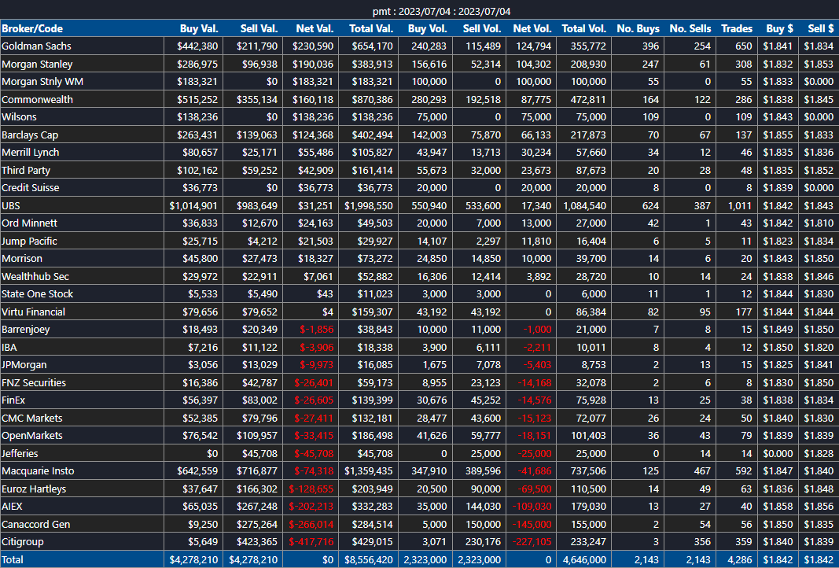
Task: Sort by Buy Val. column header
Action: pos(199,29)
